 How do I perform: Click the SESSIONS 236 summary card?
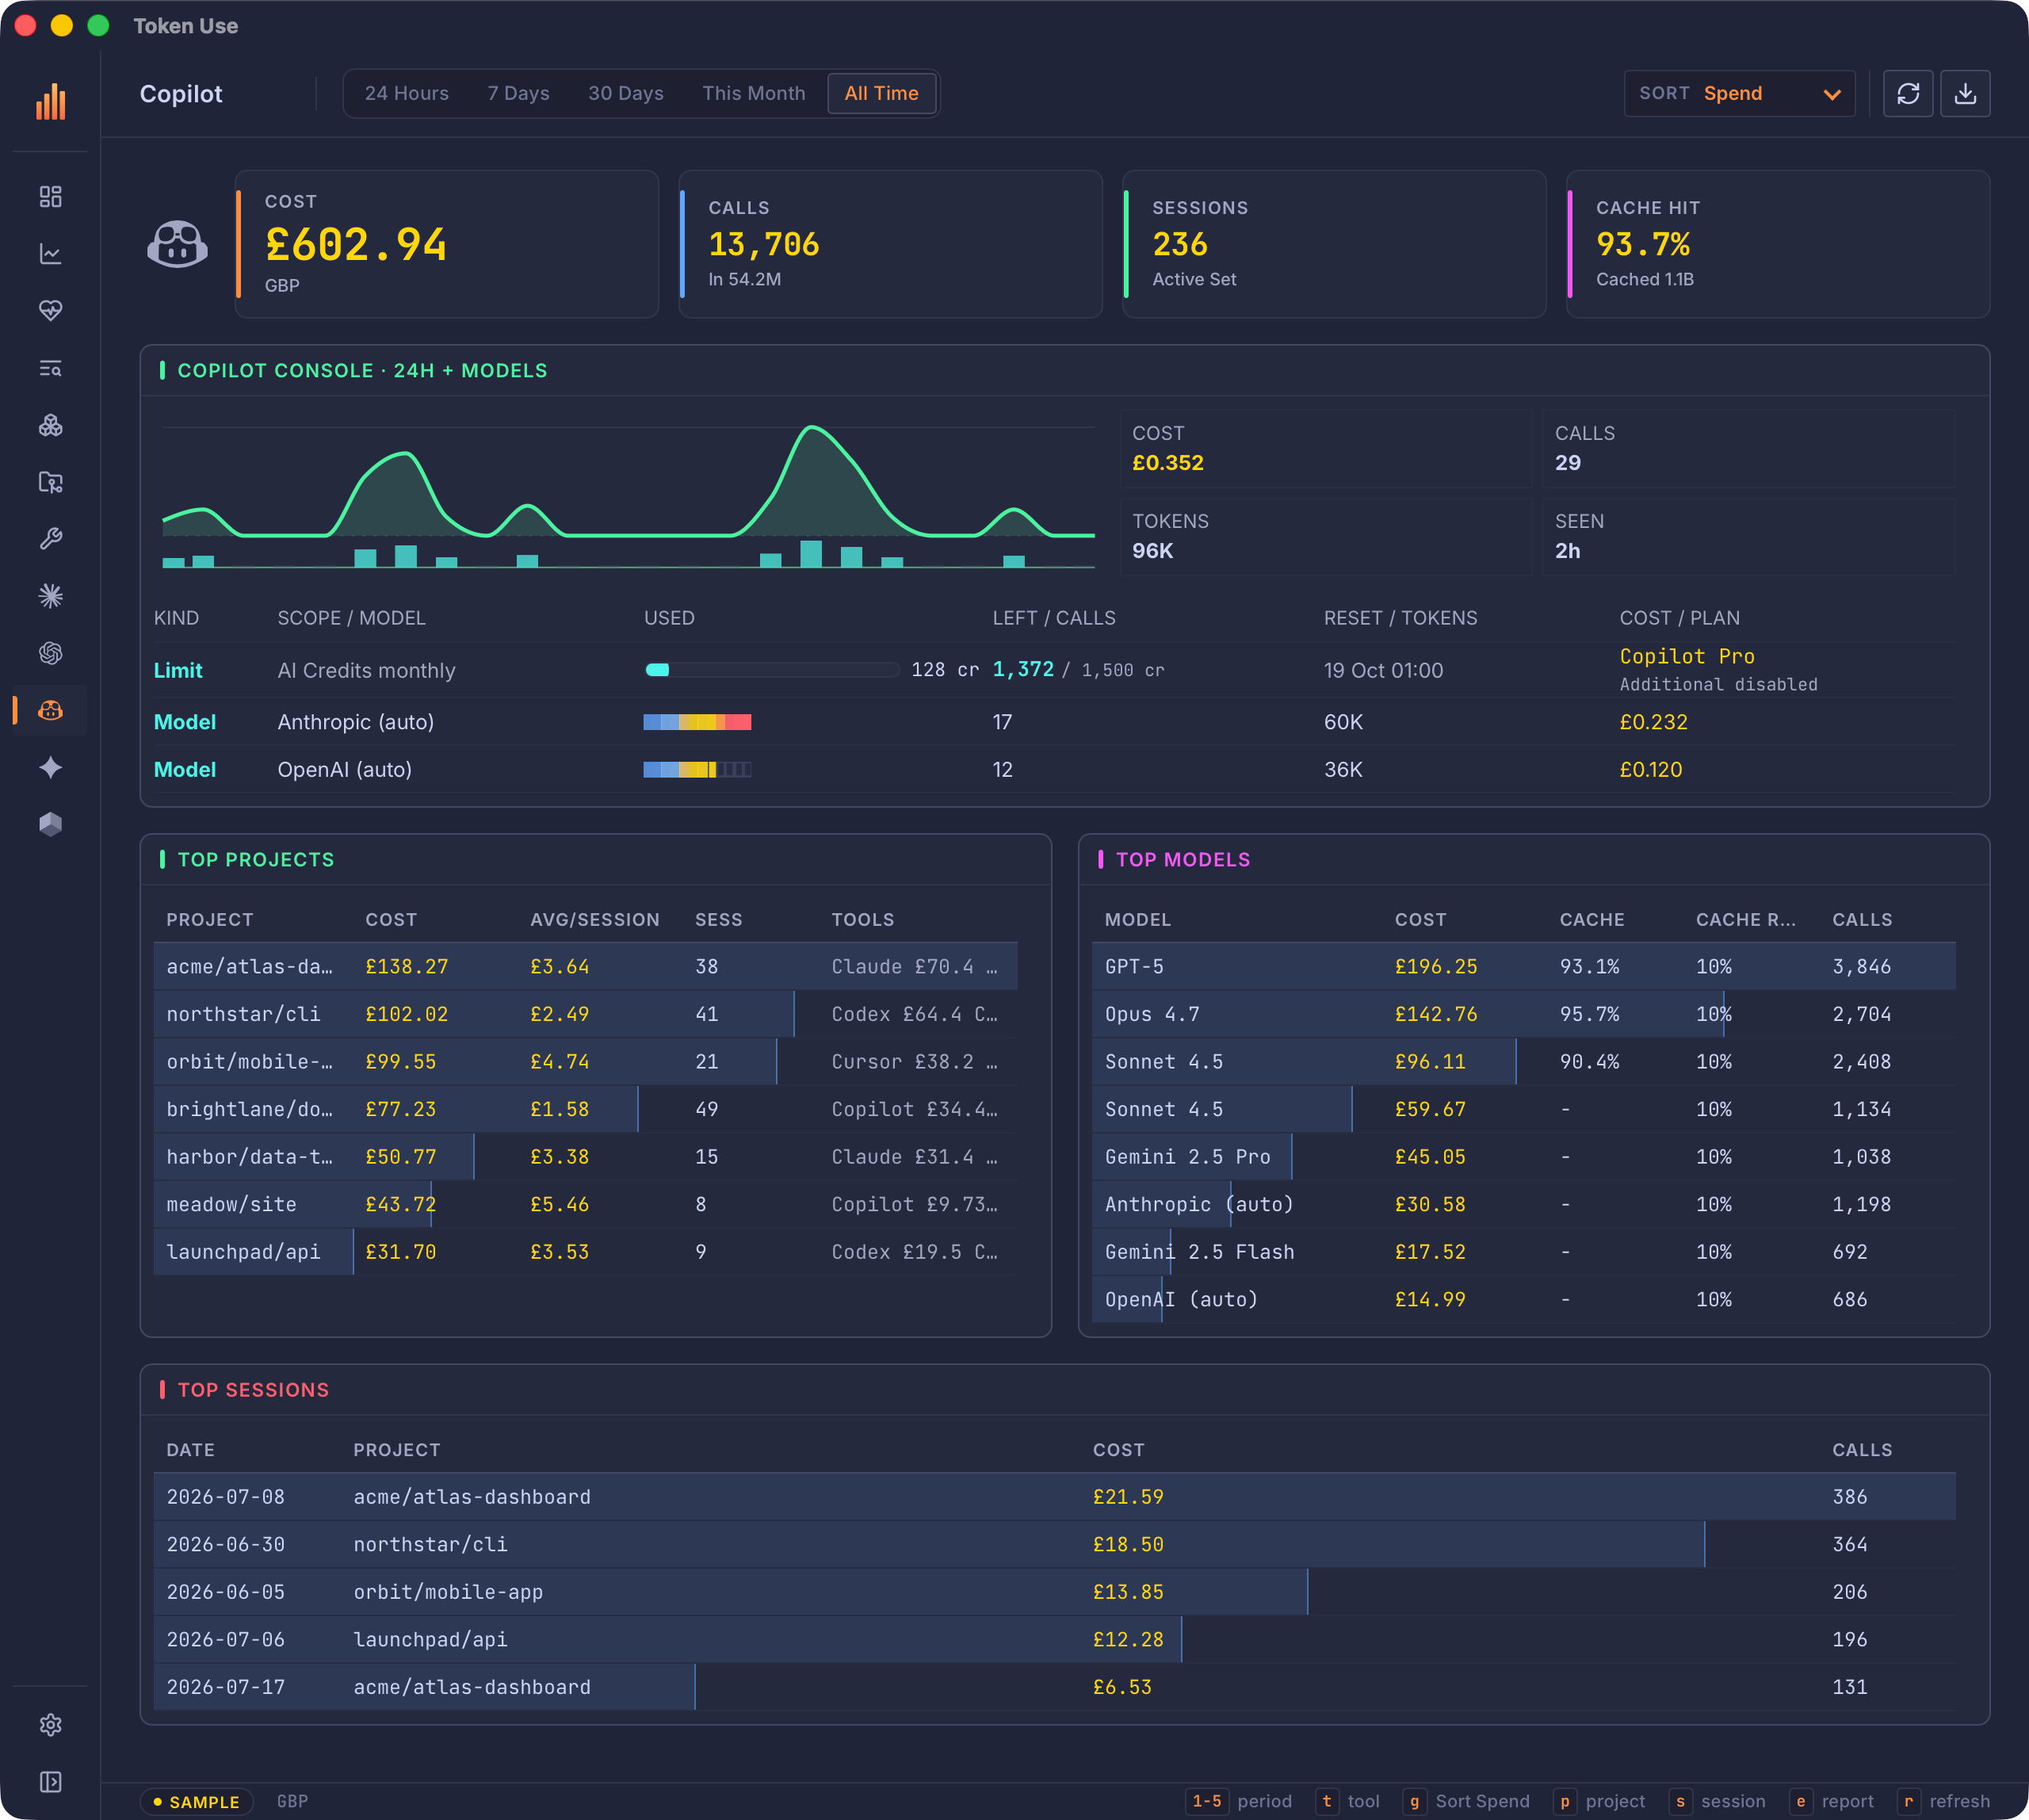[1334, 244]
